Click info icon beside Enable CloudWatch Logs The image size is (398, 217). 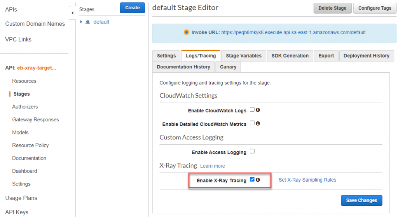(258, 110)
